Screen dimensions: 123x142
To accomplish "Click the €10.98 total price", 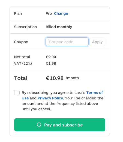I will pyautogui.click(x=55, y=78).
